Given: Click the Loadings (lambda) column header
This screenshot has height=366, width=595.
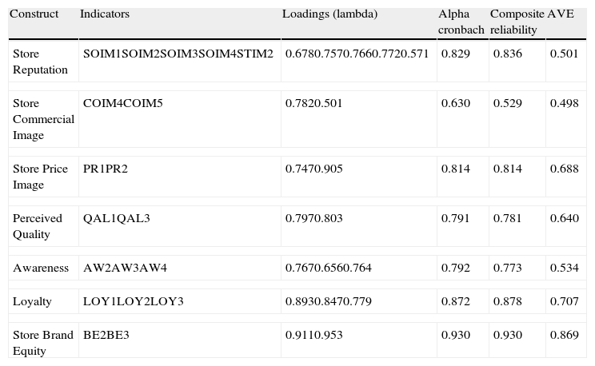Looking at the screenshot, I should [329, 14].
